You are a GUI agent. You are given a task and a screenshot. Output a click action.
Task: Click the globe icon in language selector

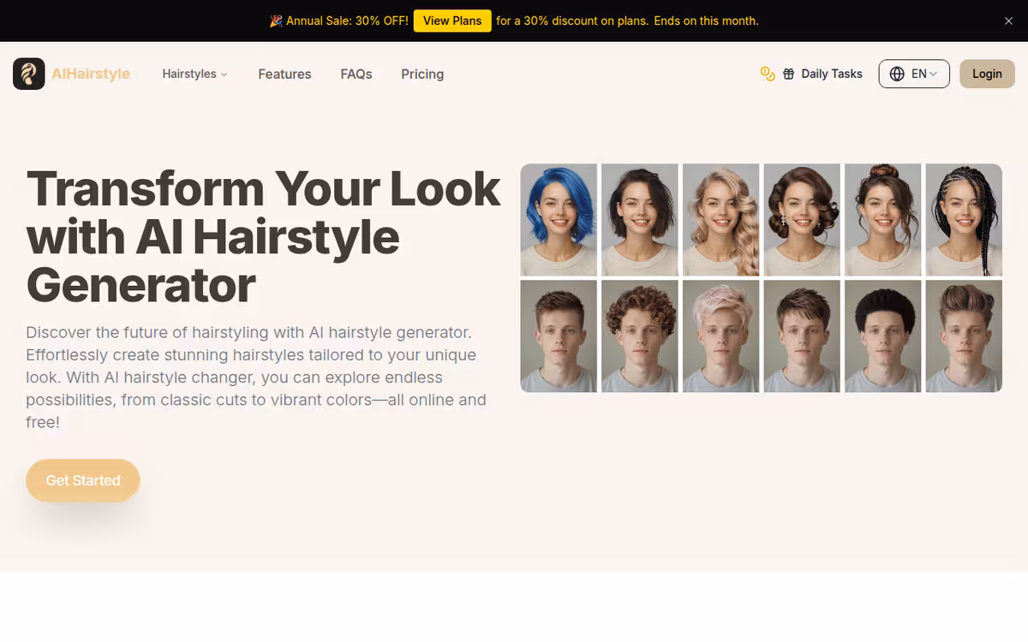(x=897, y=74)
